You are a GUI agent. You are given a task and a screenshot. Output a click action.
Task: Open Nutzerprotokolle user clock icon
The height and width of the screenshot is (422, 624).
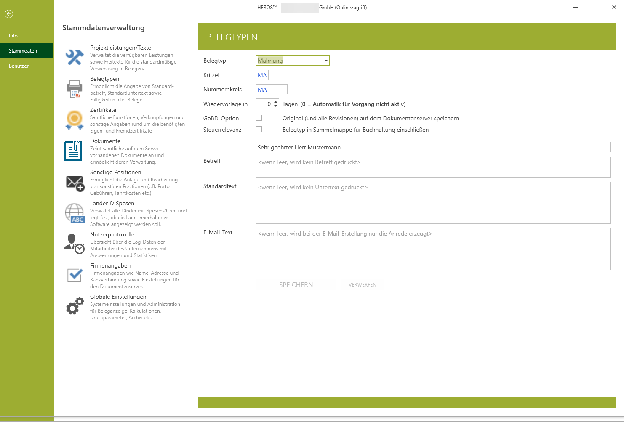point(75,244)
